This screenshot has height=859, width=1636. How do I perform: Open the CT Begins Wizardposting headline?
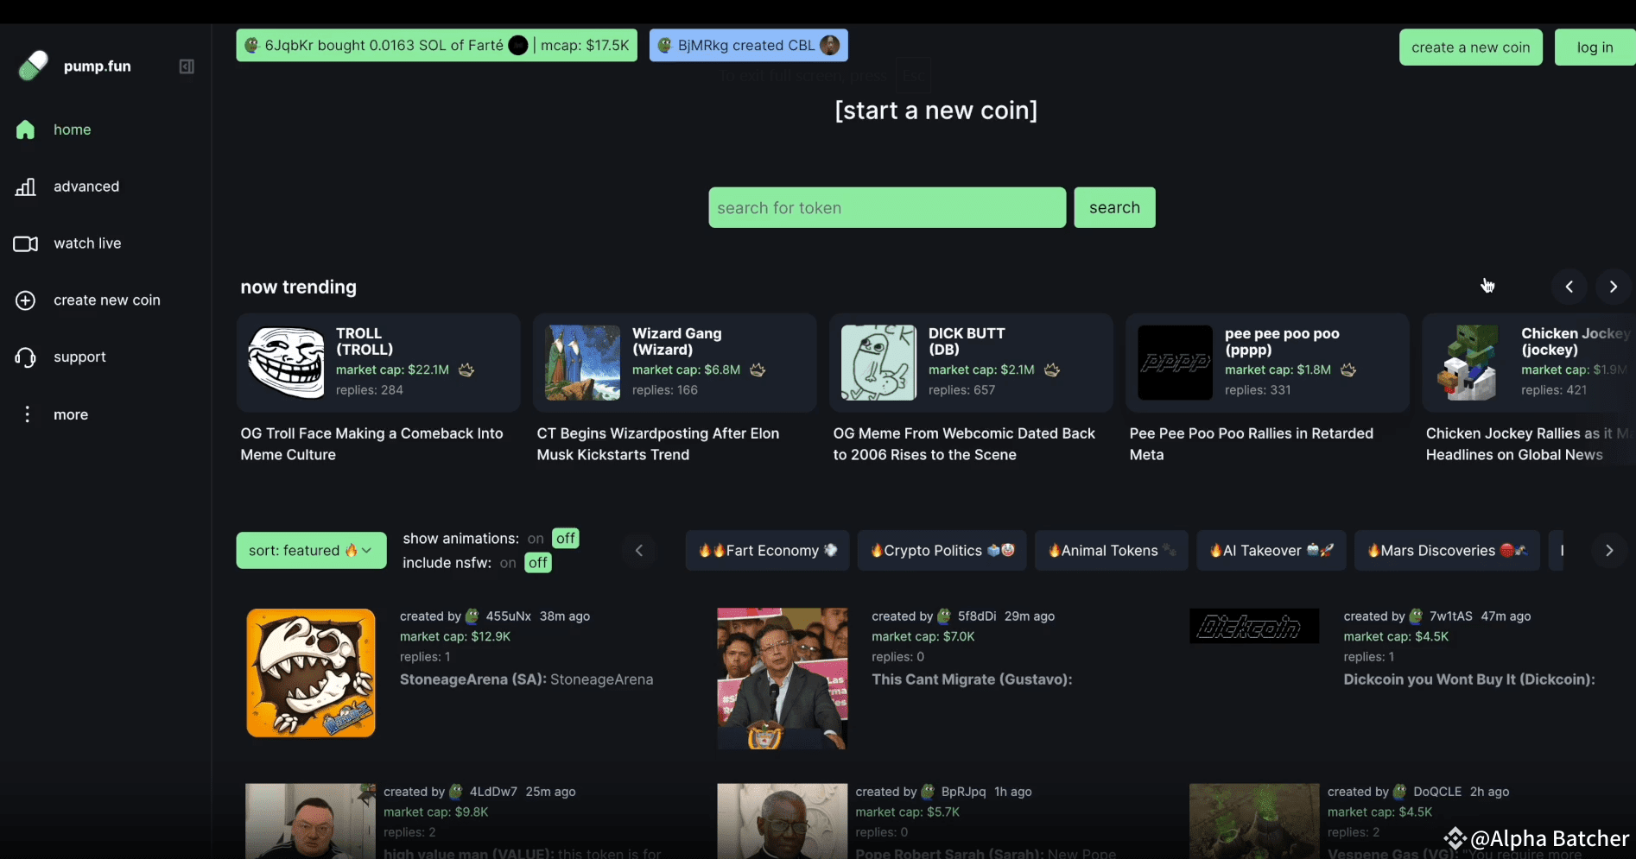657,444
